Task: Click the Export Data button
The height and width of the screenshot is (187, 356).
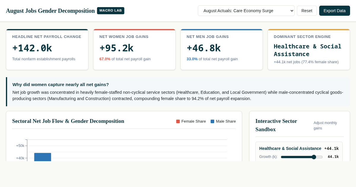Action: tap(335, 11)
